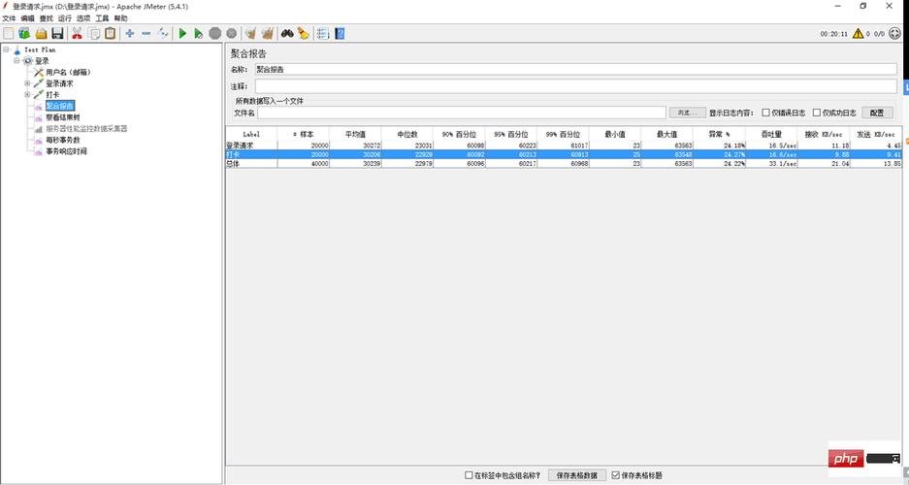This screenshot has width=909, height=485.
Task: Click the 文件名 input field
Action: 462,113
